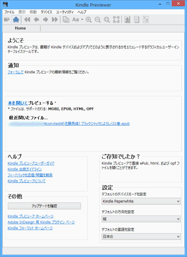Click the supported formats text MOBI, EPUB, HTML, OPF
The image size is (187, 257).
point(71,109)
